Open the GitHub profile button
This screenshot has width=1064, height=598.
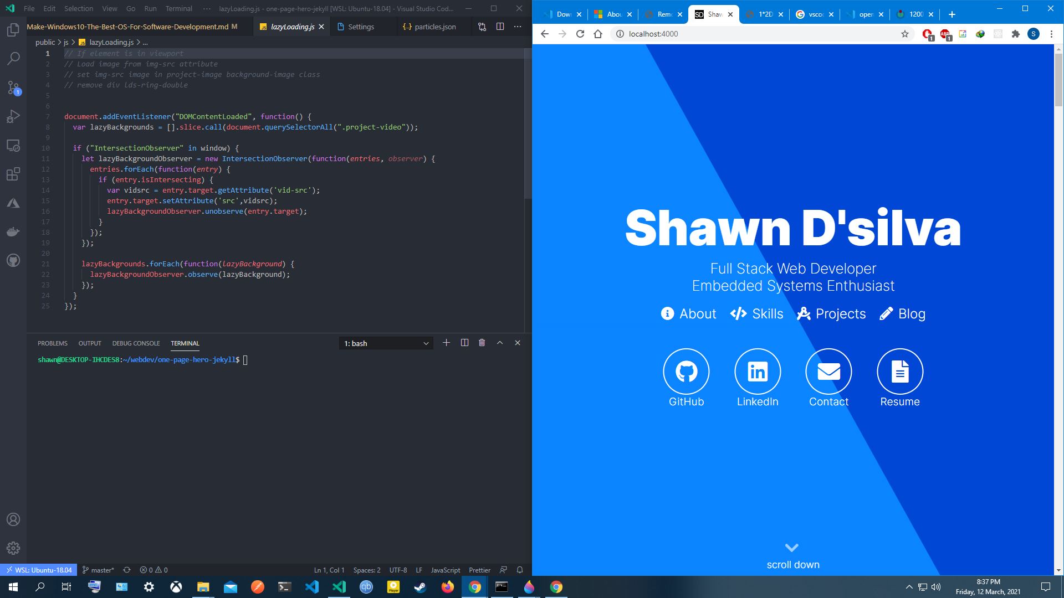coord(686,372)
